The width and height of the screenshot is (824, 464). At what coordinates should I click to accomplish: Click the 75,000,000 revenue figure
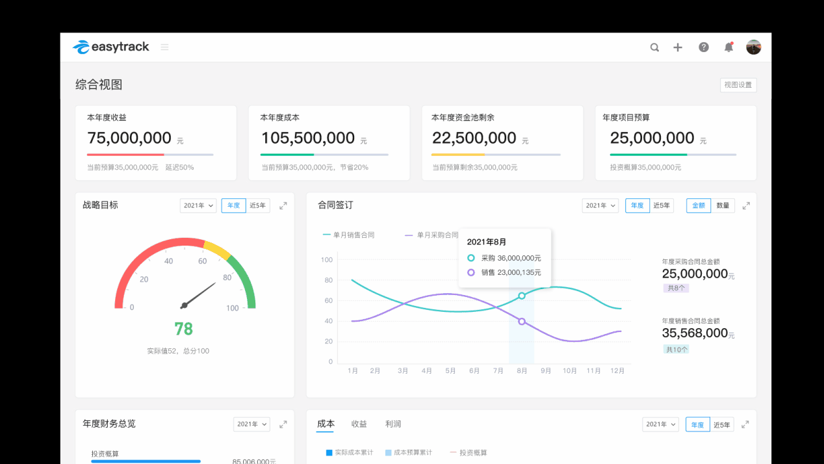[129, 138]
